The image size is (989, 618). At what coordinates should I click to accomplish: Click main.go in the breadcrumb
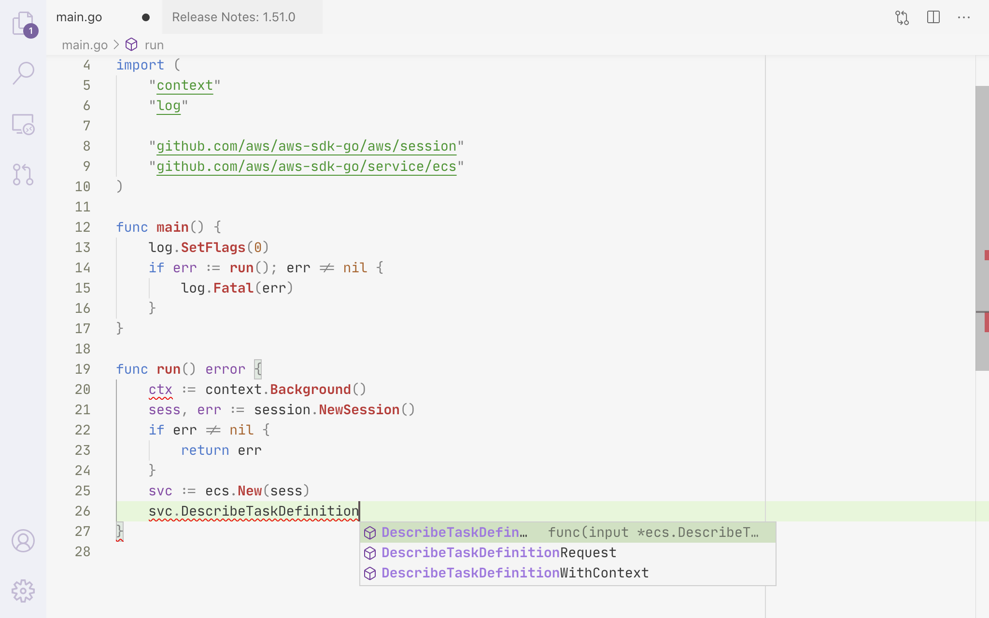pos(85,45)
